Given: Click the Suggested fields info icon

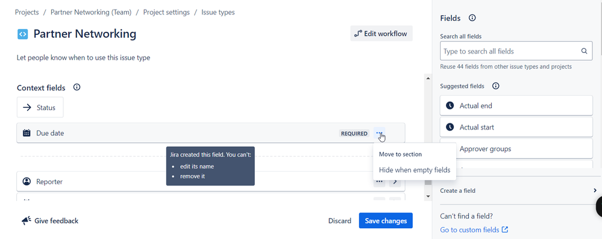Looking at the screenshot, I should pyautogui.click(x=496, y=86).
